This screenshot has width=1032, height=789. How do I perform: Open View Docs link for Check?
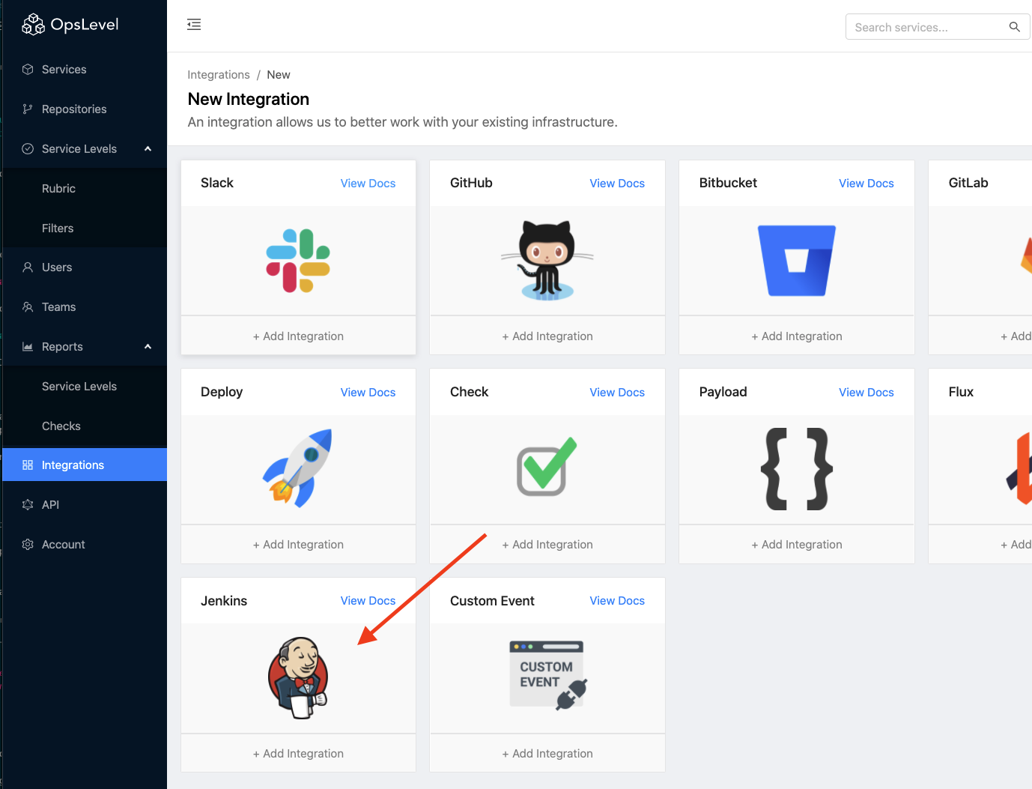pos(617,393)
